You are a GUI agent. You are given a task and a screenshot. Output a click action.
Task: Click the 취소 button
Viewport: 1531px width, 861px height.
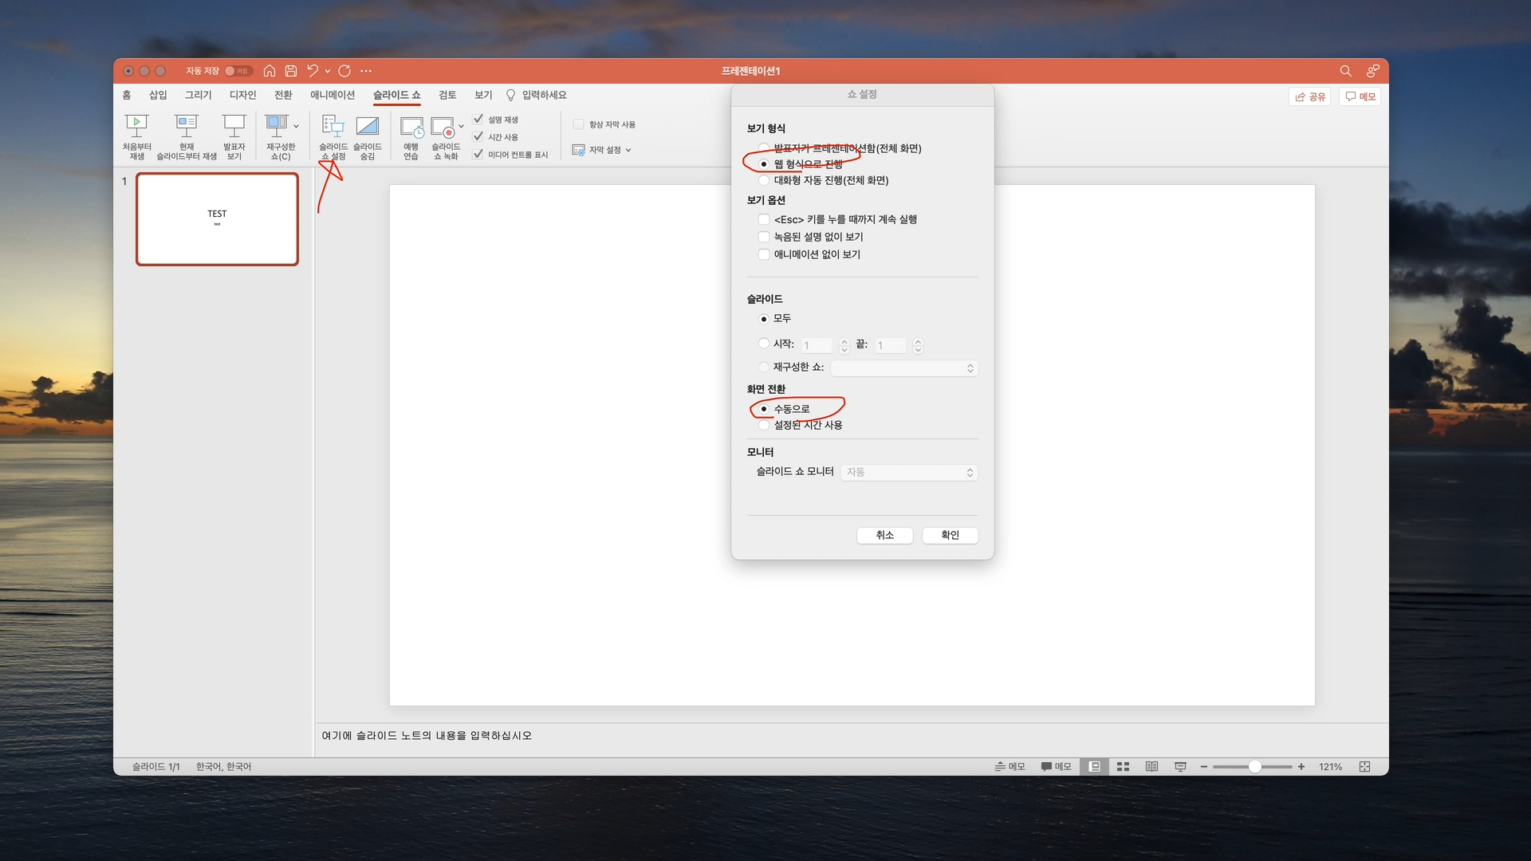tap(884, 535)
